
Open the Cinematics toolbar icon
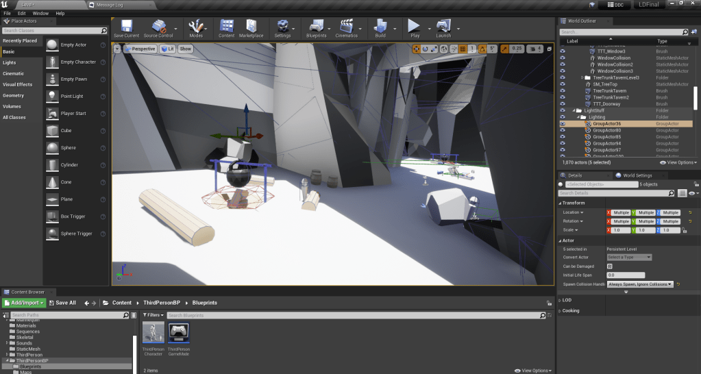point(347,27)
